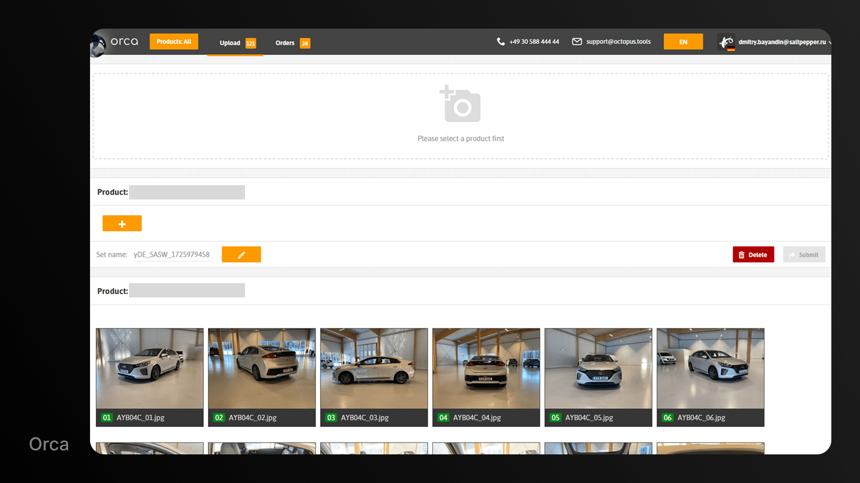
Task: Expand the dmitry.bayandin account menu
Action: [x=782, y=42]
